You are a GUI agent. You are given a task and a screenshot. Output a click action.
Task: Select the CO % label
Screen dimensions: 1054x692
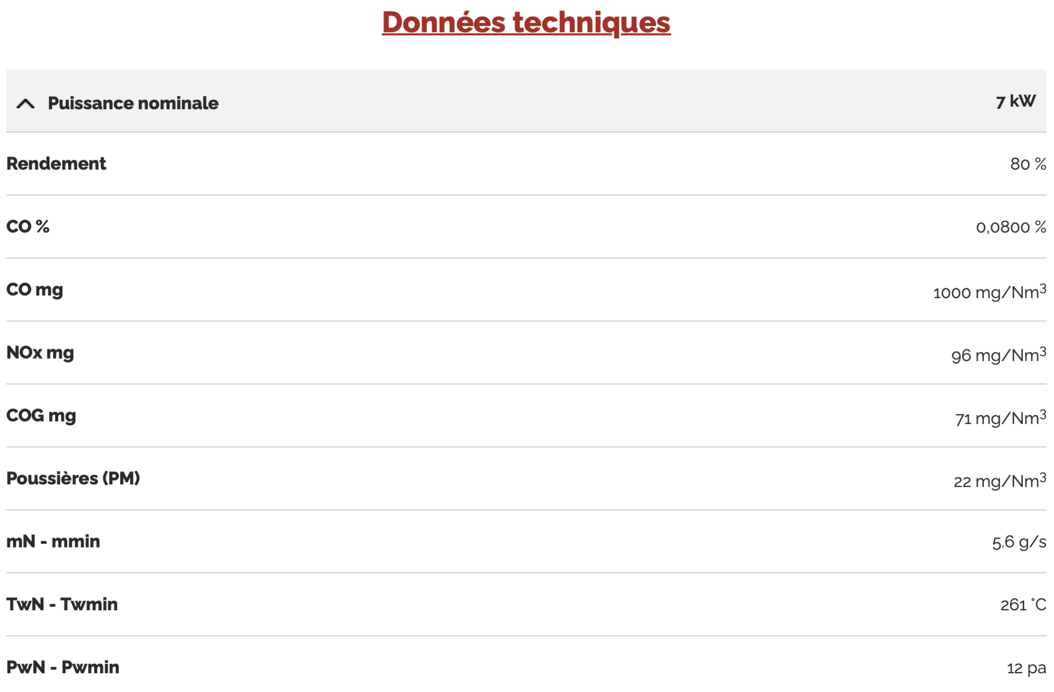[x=28, y=227]
